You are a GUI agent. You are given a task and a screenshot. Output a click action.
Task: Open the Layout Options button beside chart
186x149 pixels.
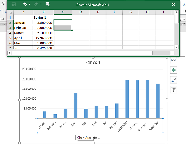pyautogui.click(x=174, y=60)
